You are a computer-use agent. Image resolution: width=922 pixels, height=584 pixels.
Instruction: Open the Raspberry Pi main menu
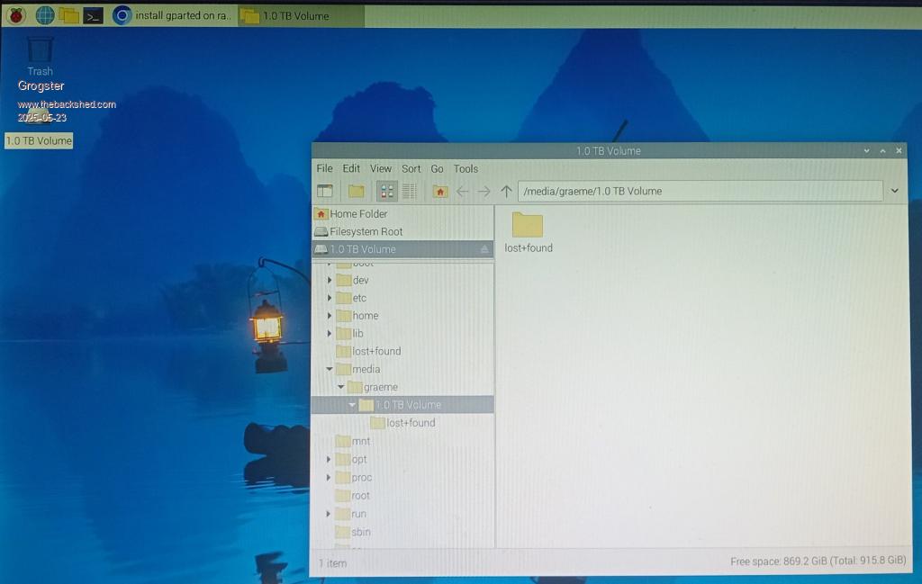tap(16, 15)
